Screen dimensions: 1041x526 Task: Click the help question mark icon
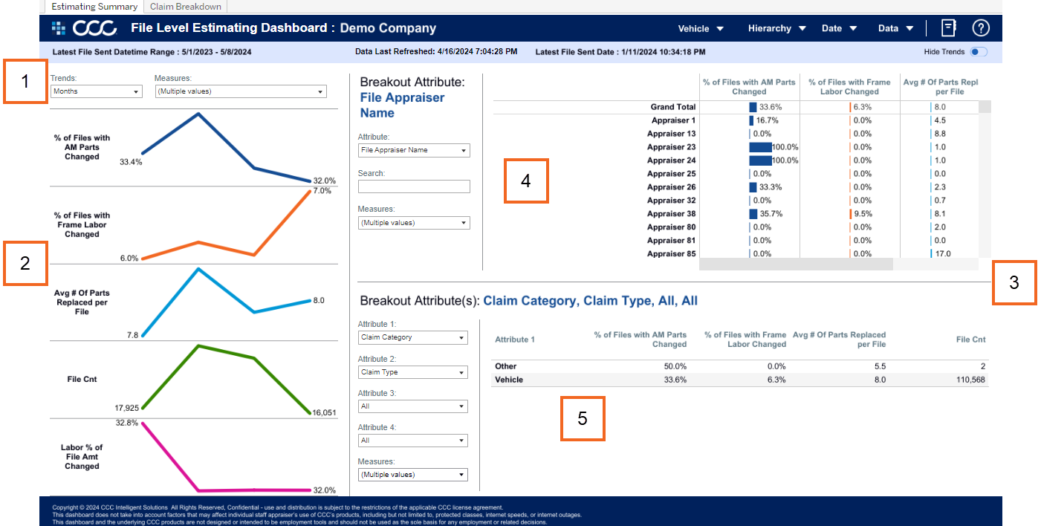981,28
